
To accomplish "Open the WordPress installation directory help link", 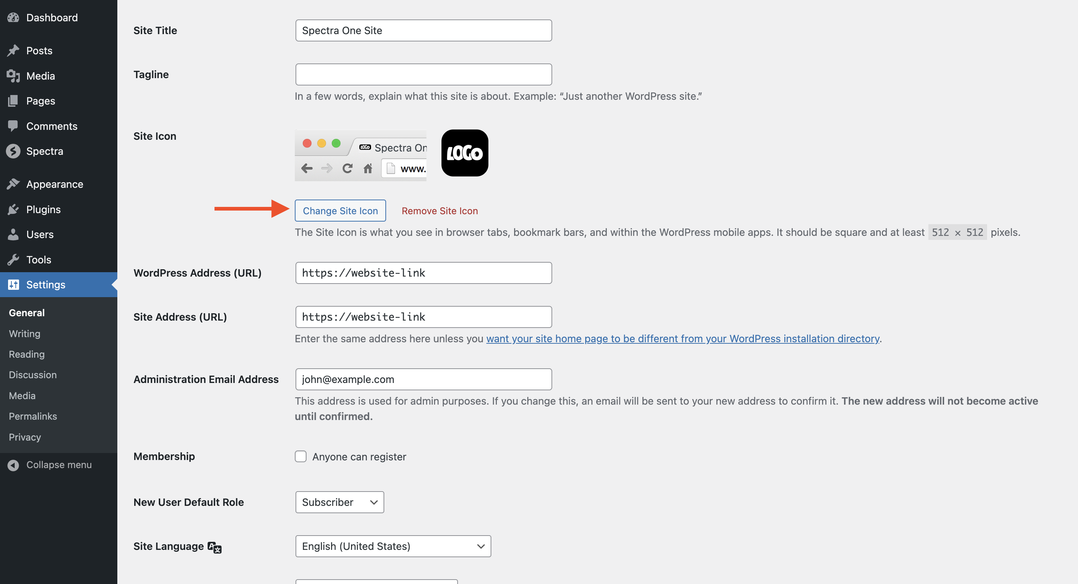I will point(682,338).
